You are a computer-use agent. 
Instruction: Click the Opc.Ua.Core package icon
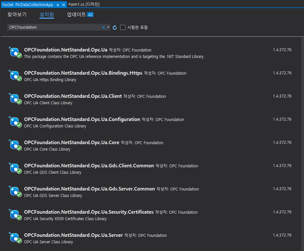coord(15,145)
